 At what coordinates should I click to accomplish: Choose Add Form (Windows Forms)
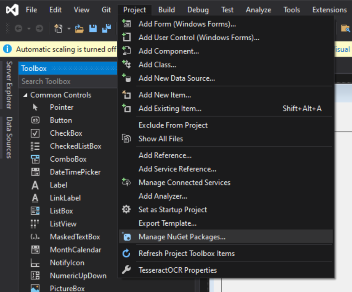tap(225, 24)
